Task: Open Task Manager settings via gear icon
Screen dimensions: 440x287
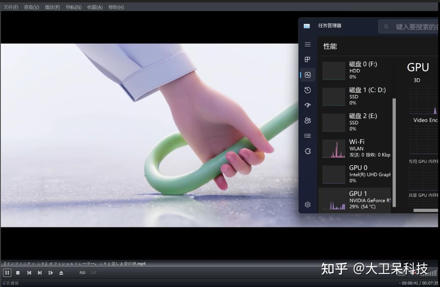Action: coord(307,204)
